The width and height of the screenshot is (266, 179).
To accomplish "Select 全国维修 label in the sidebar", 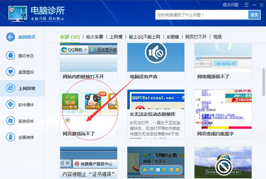I will [x=26, y=137].
